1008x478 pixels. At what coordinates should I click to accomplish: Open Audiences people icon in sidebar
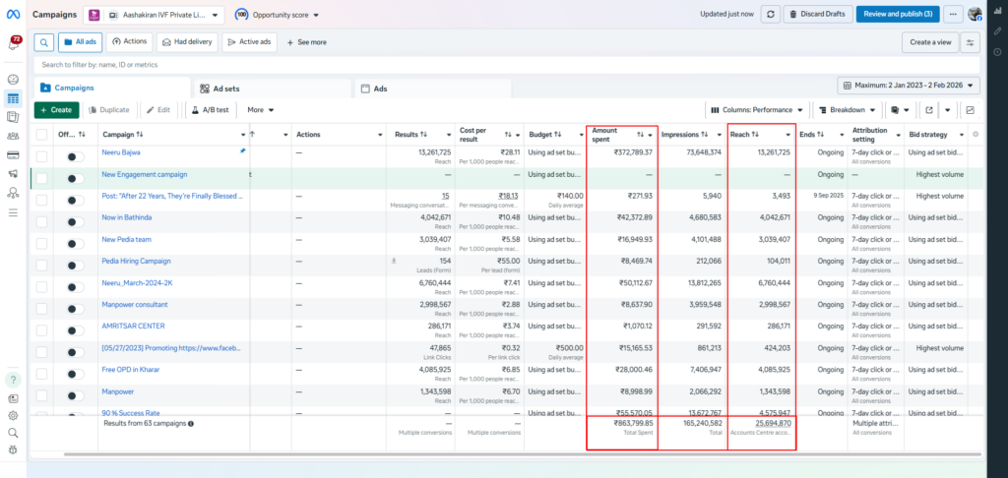pyautogui.click(x=13, y=136)
